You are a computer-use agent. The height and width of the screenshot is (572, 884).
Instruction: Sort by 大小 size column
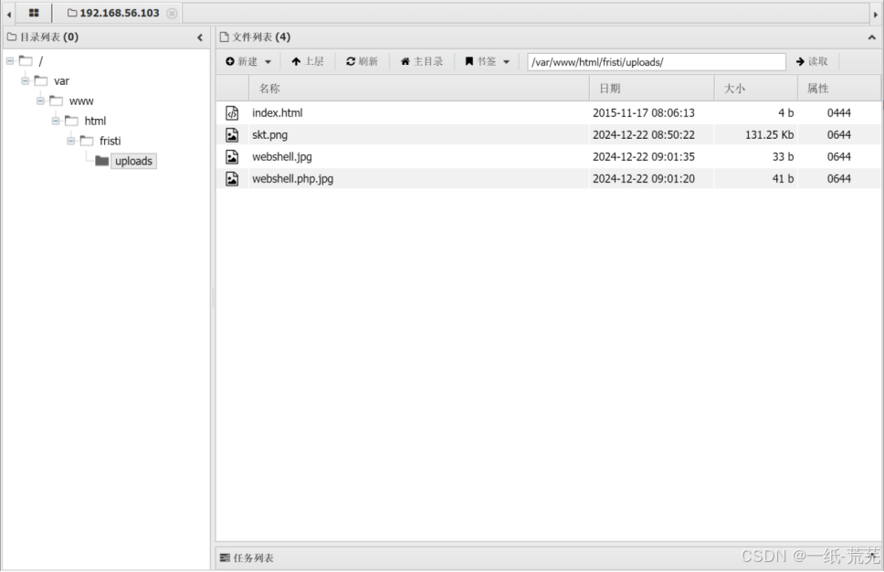(x=756, y=88)
